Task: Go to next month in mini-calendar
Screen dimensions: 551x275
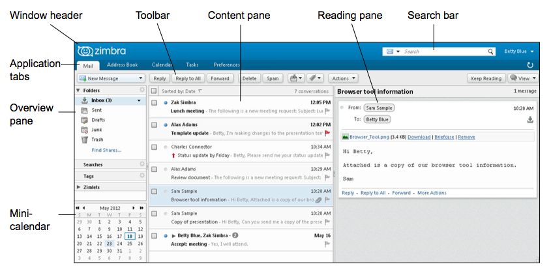Action: pyautogui.click(x=134, y=208)
